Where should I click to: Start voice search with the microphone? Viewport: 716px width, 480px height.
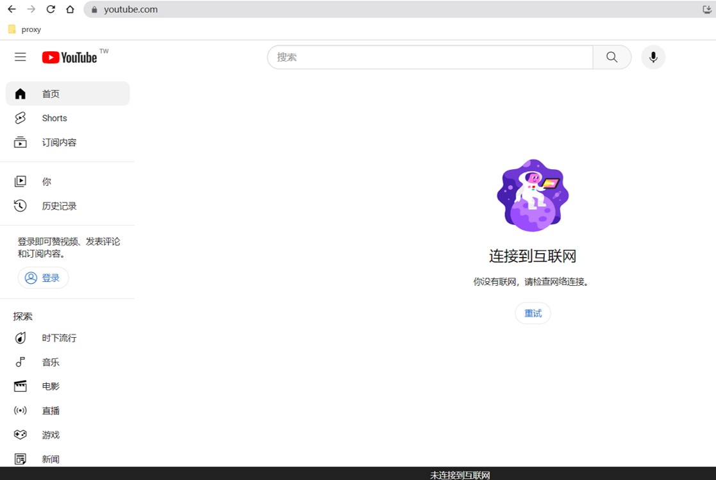click(653, 57)
